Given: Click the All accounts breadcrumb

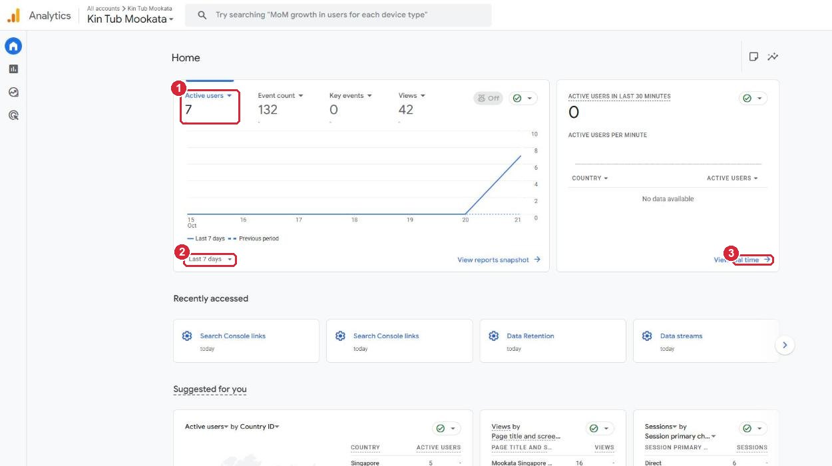Looking at the screenshot, I should pos(103,9).
